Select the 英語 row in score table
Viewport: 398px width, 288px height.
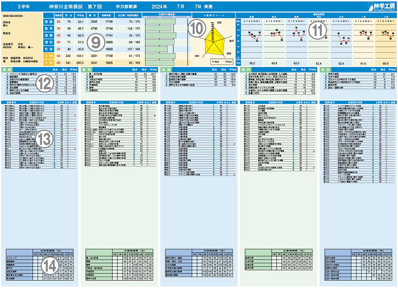click(x=49, y=22)
